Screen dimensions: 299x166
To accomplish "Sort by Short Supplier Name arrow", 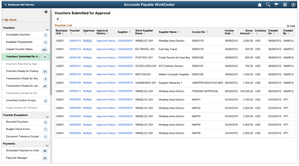I will 144,33.
